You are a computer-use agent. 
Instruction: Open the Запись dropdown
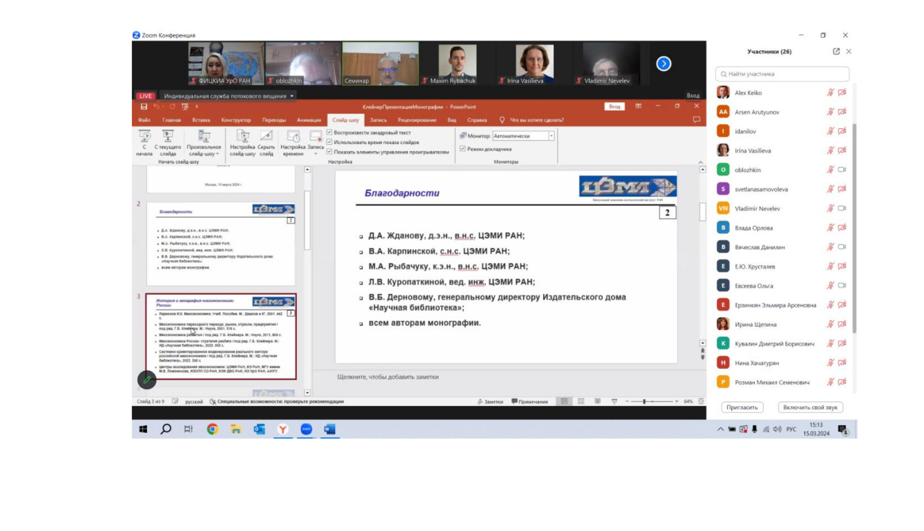coord(316,142)
